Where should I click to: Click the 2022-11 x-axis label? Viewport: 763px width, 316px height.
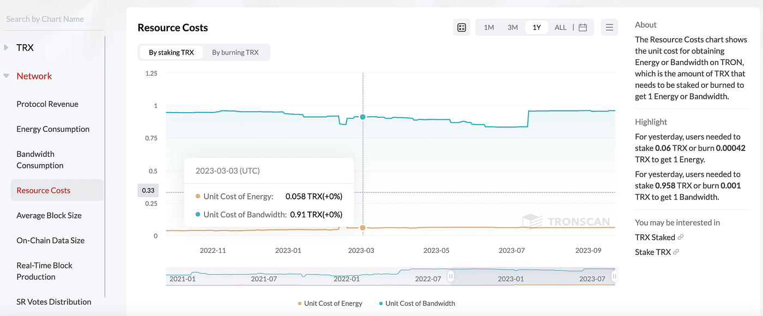tap(213, 251)
